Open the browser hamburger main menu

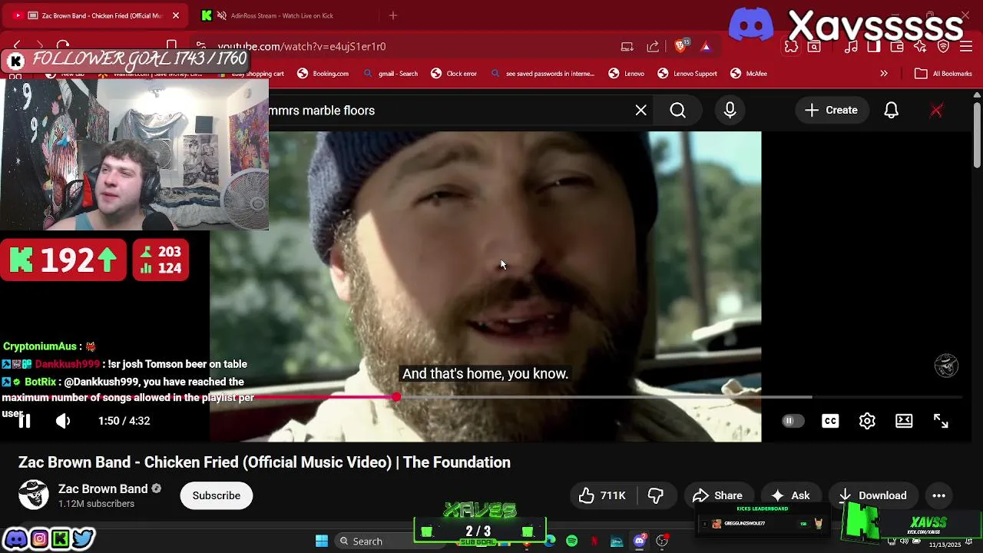click(966, 46)
